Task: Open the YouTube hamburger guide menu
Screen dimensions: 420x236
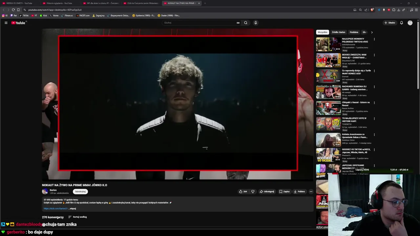Action: pyautogui.click(x=6, y=23)
